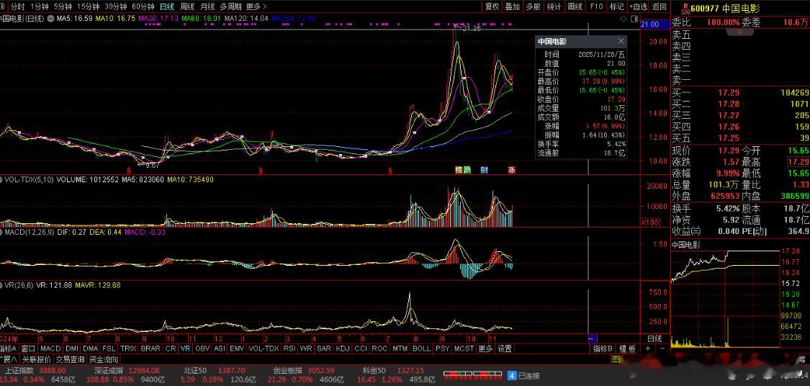
Task: Select the 60分钟 period tab
Action: (143, 6)
